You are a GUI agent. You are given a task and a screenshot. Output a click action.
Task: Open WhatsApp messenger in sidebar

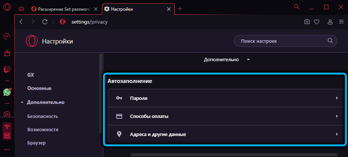tap(7, 92)
